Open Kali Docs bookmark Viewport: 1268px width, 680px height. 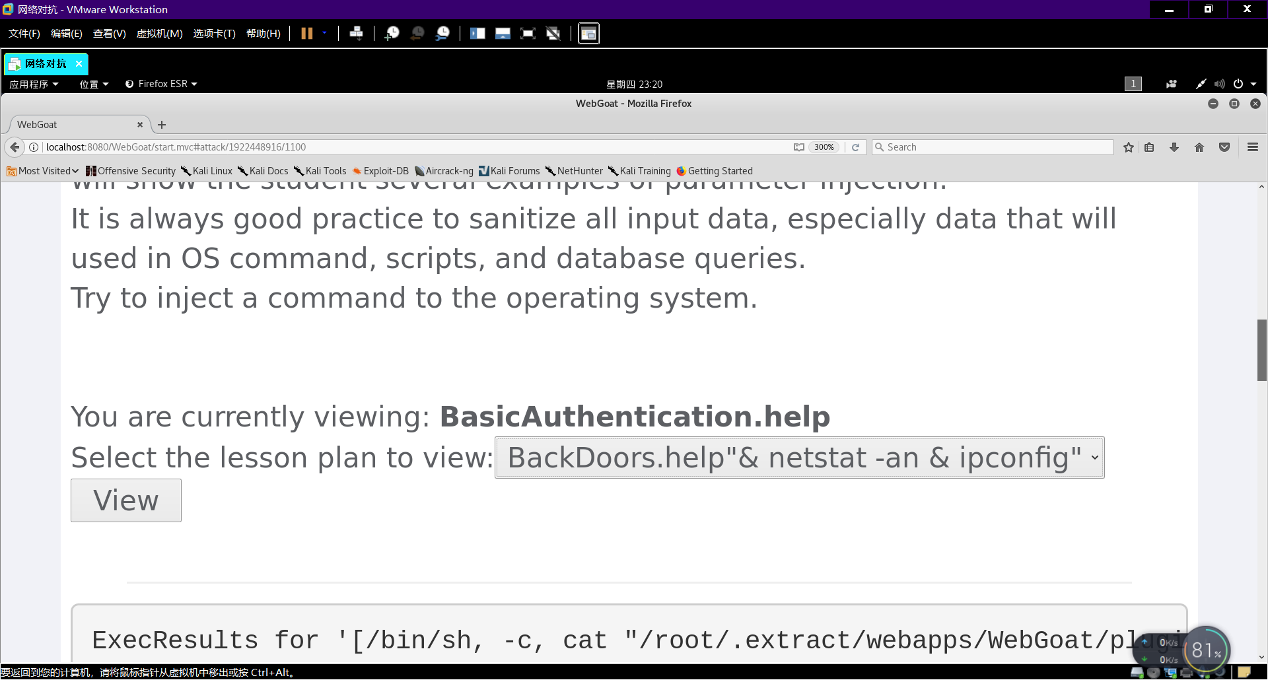coord(263,171)
